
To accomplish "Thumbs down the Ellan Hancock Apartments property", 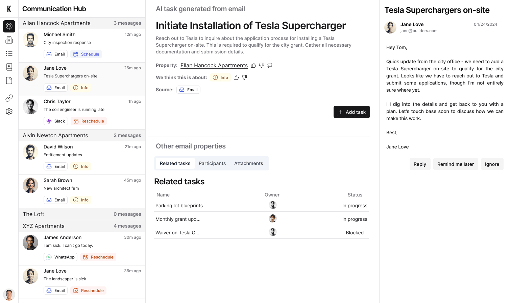I will [x=262, y=65].
